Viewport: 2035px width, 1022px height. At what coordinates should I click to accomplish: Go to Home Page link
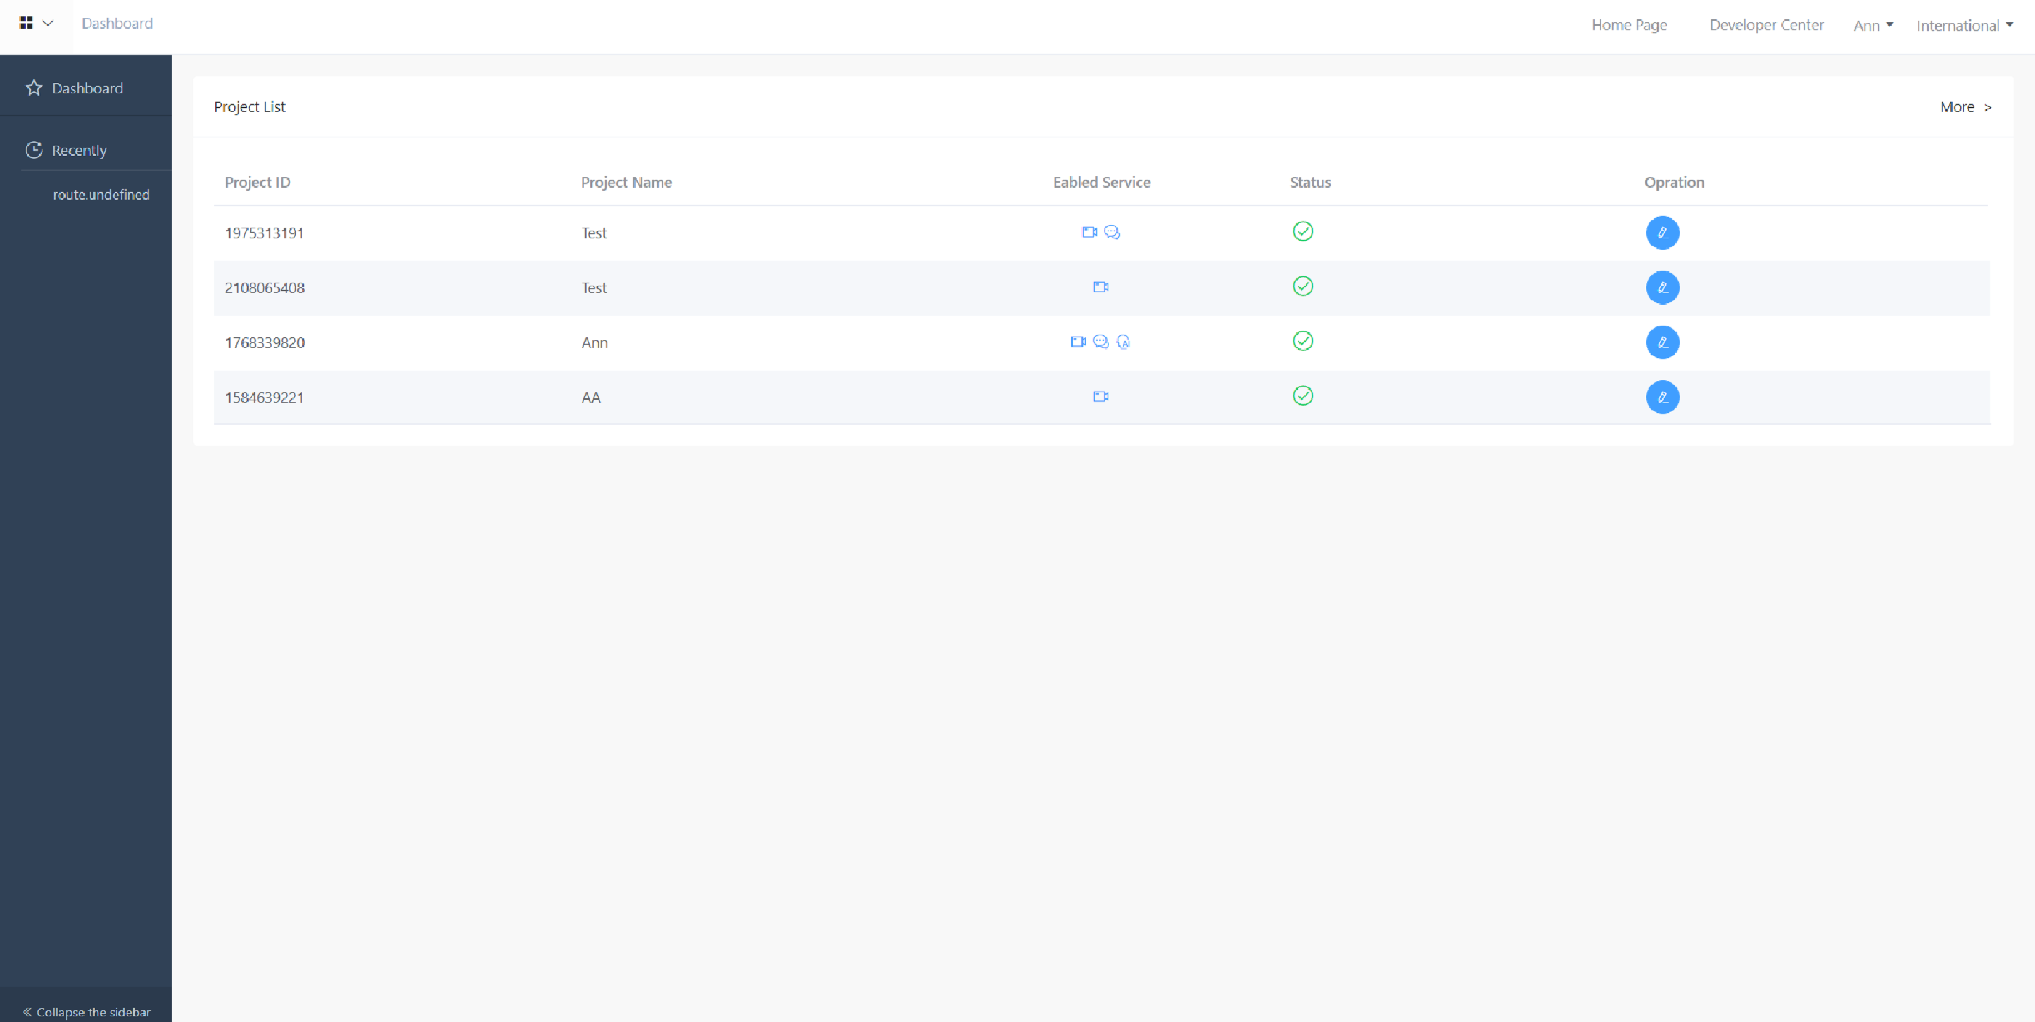(x=1629, y=24)
